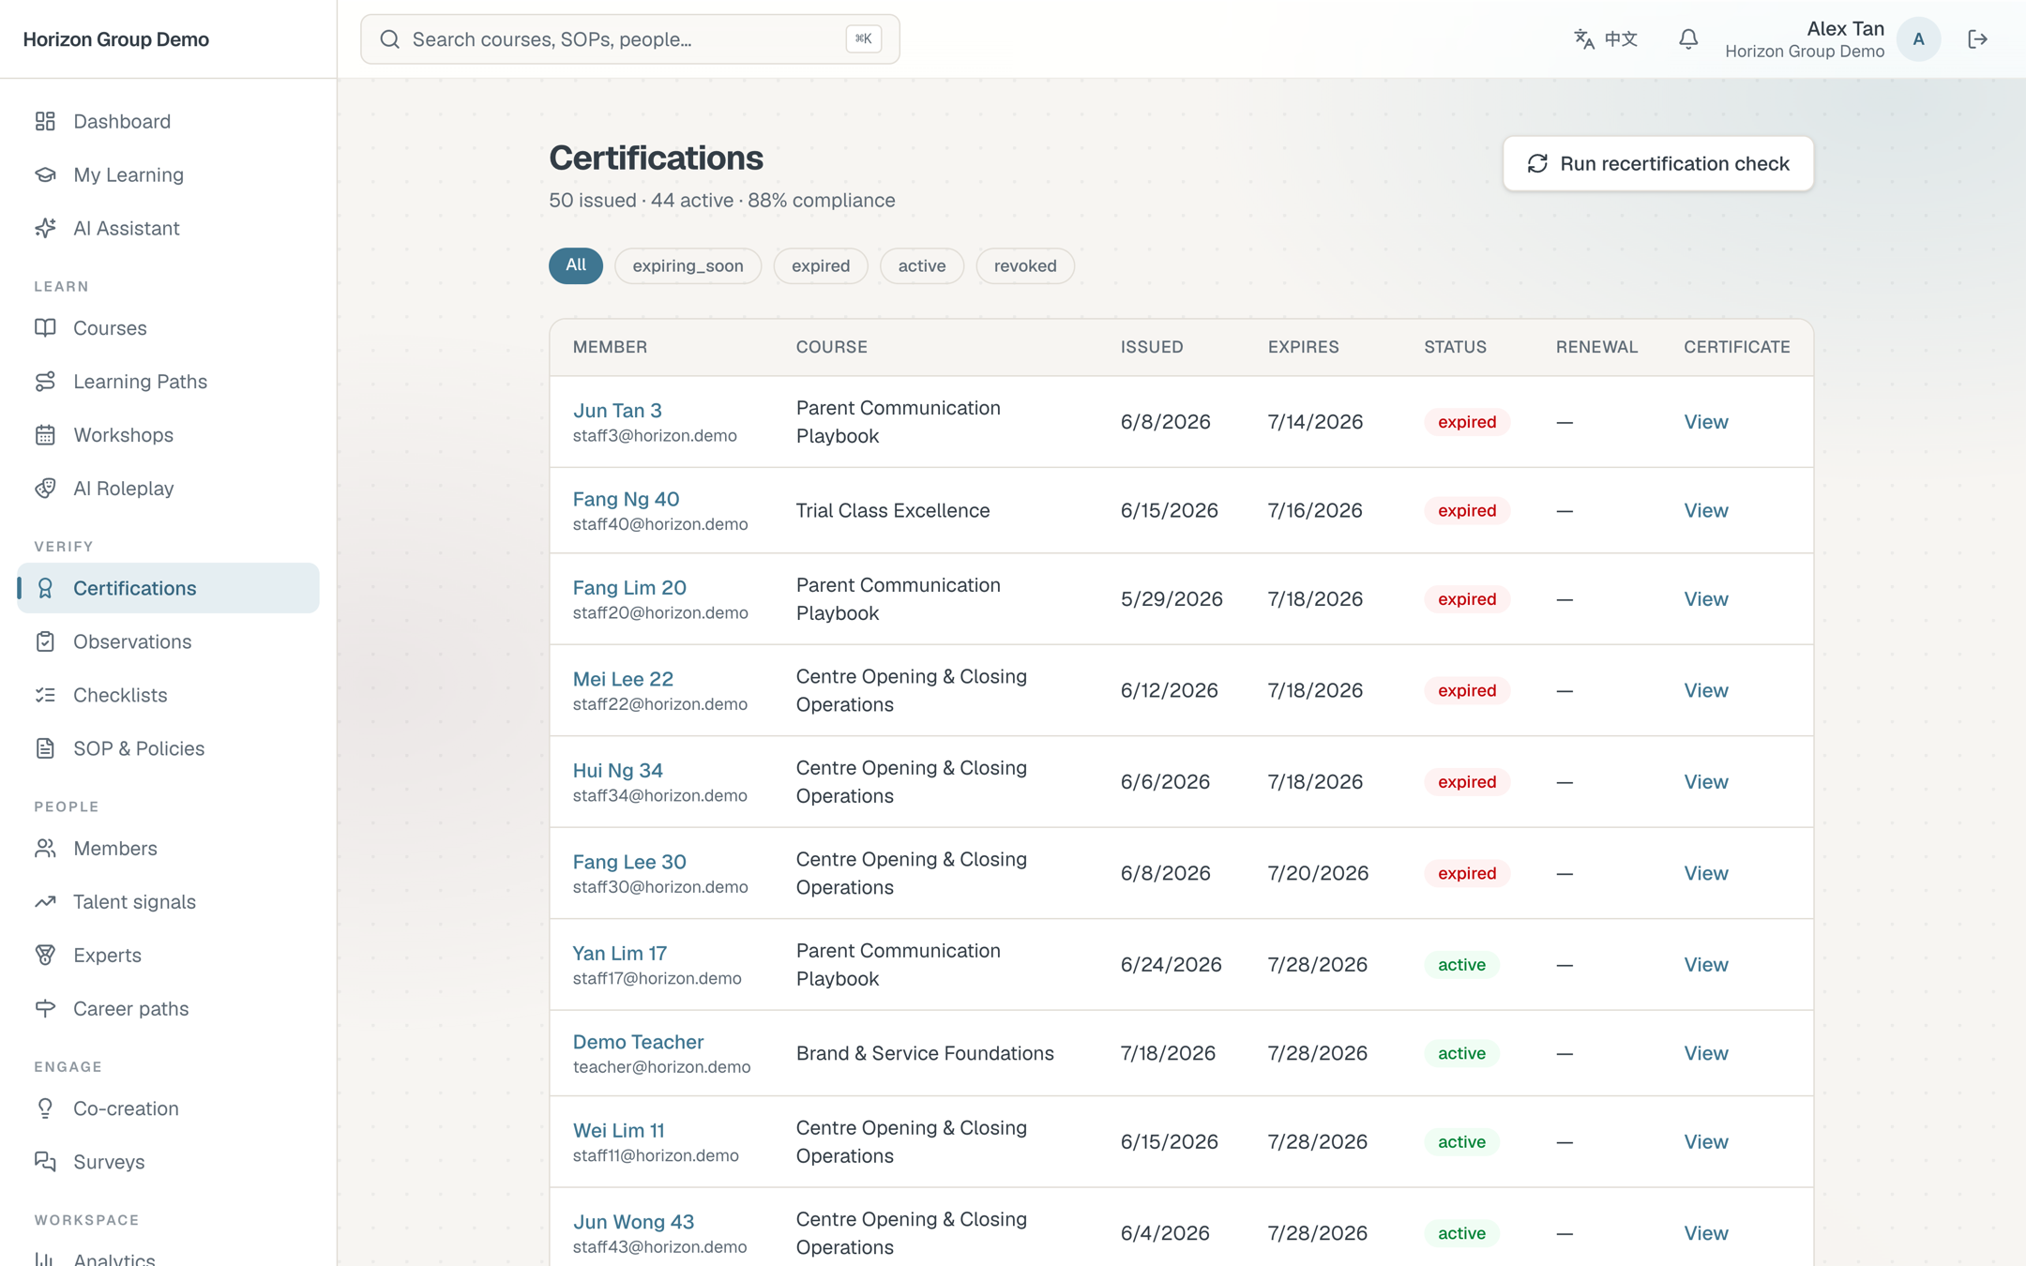This screenshot has height=1266, width=2026.
Task: Click the Courses book icon
Action: coord(45,328)
